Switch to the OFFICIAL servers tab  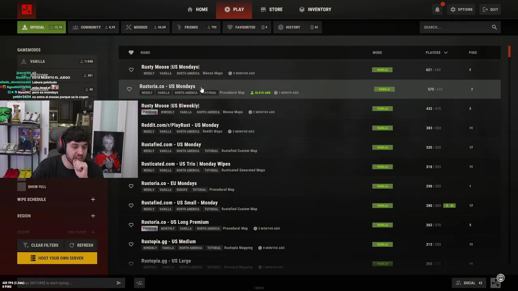tap(41, 27)
